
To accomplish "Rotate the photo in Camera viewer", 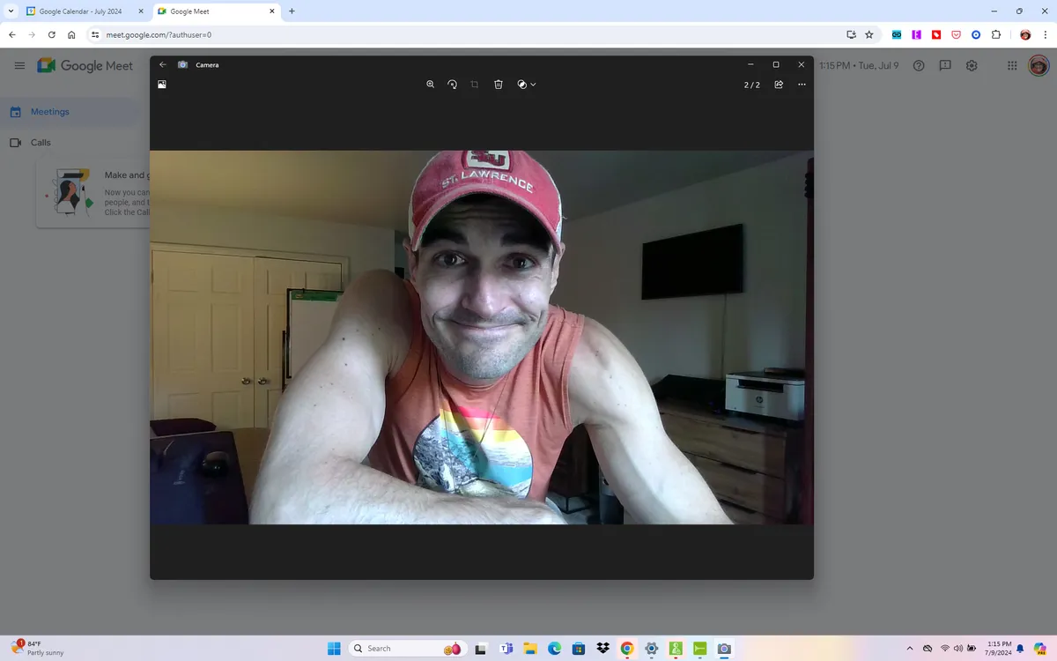I will tap(452, 85).
